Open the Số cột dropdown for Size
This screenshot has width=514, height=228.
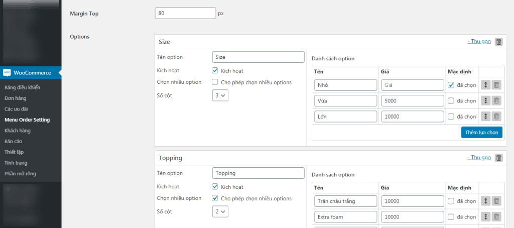[220, 95]
